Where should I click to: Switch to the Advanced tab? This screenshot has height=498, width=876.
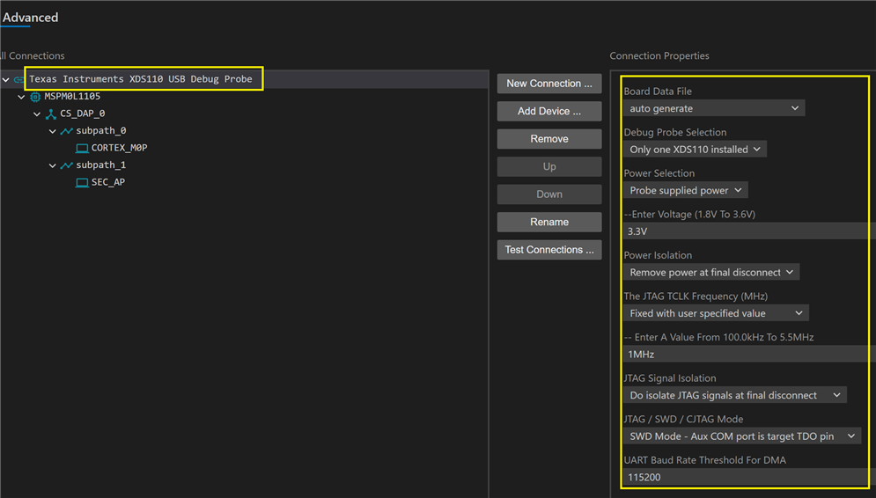tap(30, 18)
